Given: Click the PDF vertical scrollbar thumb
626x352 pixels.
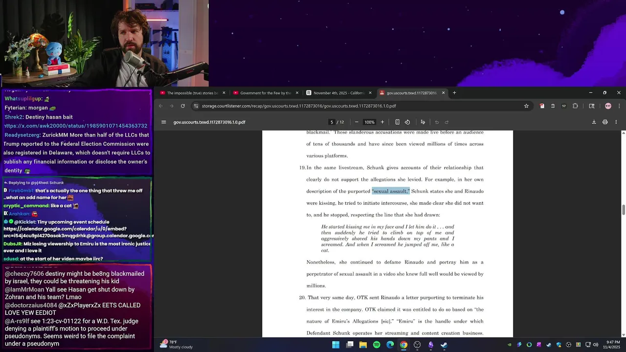Looking at the screenshot, I should [623, 210].
